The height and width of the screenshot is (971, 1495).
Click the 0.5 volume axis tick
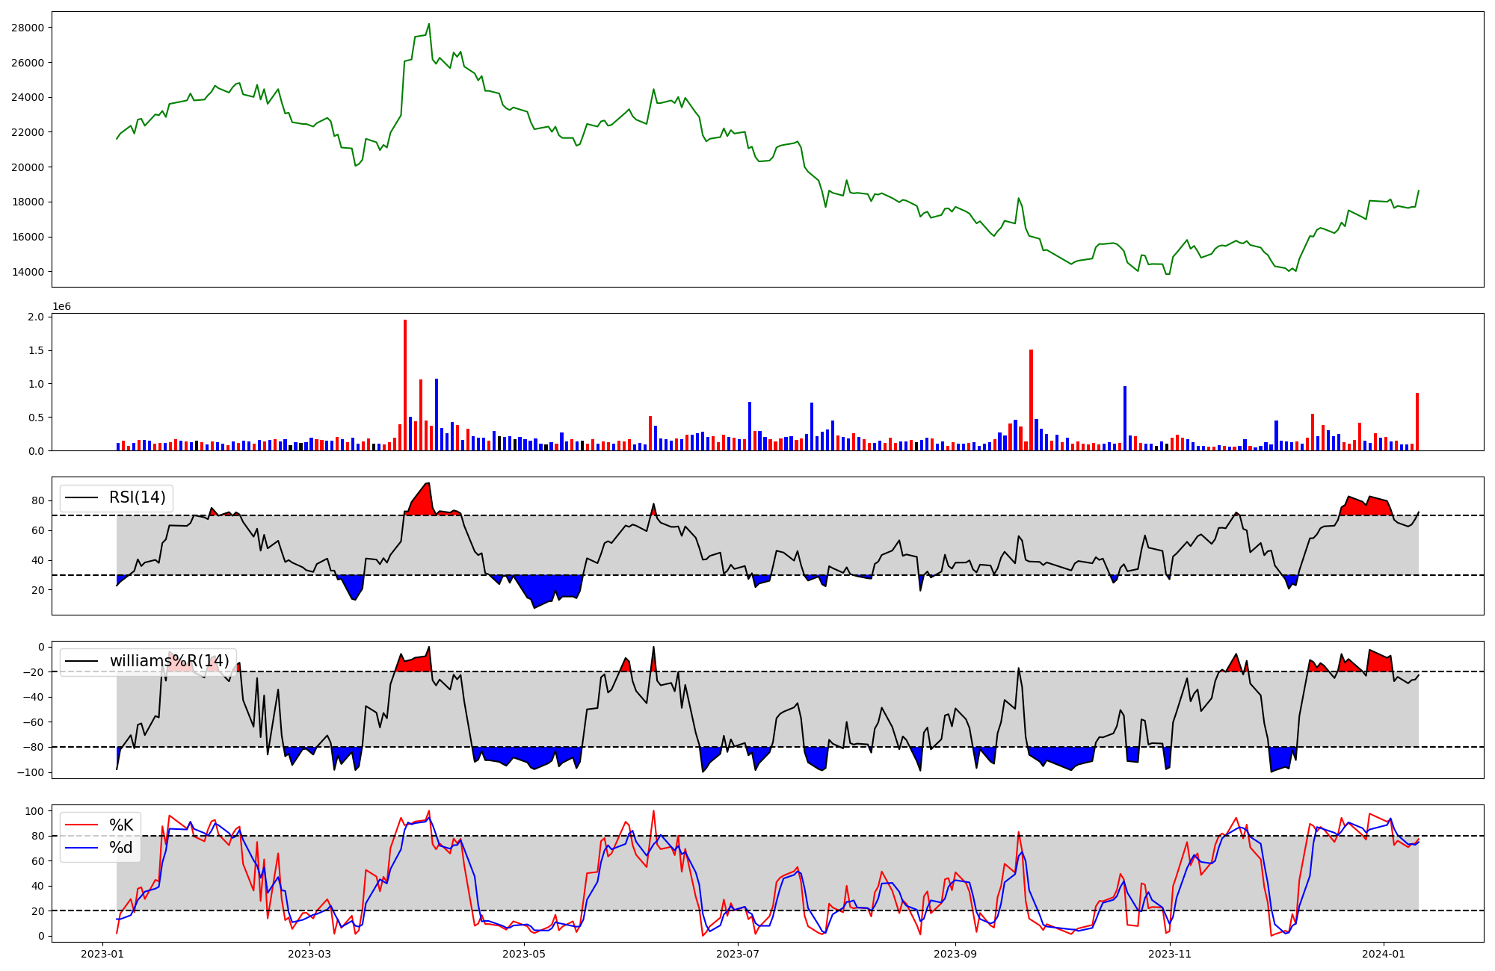[36, 418]
